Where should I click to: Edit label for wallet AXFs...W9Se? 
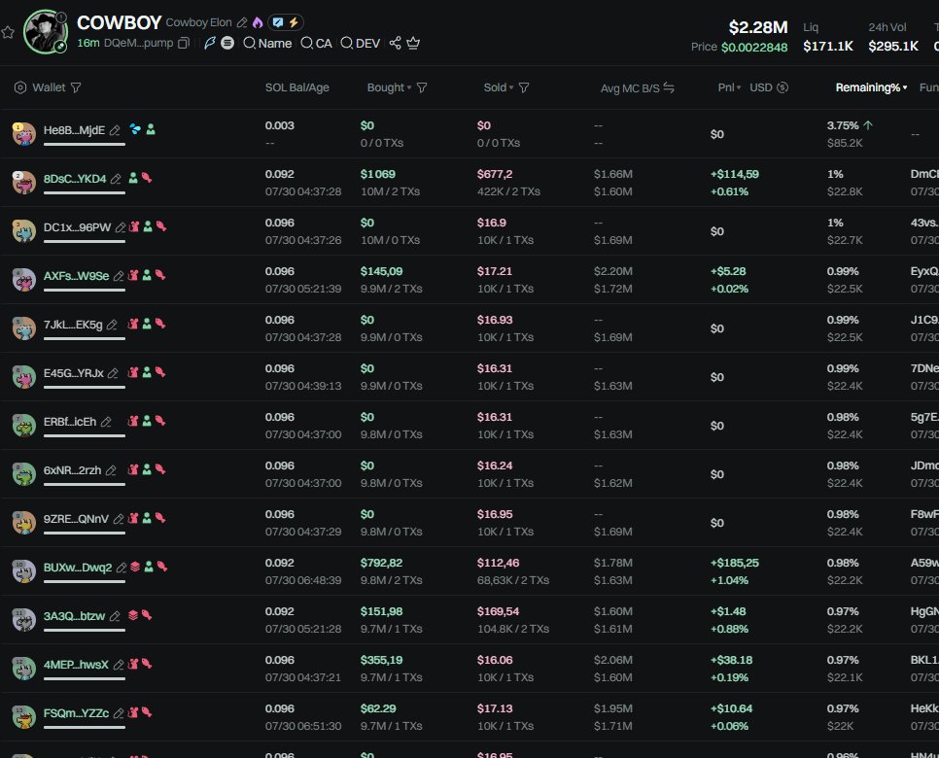(x=119, y=276)
